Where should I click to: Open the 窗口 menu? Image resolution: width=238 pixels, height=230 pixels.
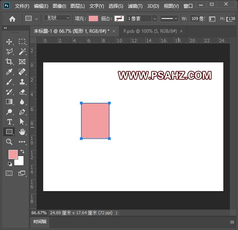click(x=188, y=6)
